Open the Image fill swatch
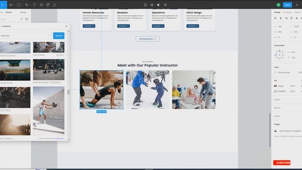The height and width of the screenshot is (170, 302). 276,86
